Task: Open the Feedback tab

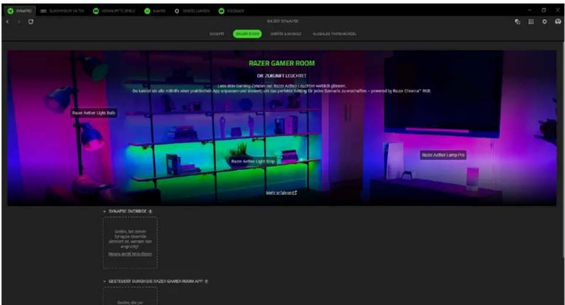Action: click(231, 10)
